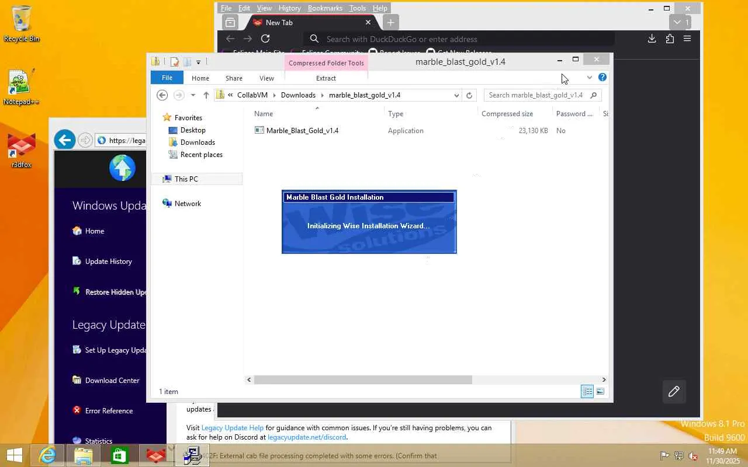Click the Internet Explorer back arrow button
This screenshot has height=467, width=748.
click(x=65, y=140)
